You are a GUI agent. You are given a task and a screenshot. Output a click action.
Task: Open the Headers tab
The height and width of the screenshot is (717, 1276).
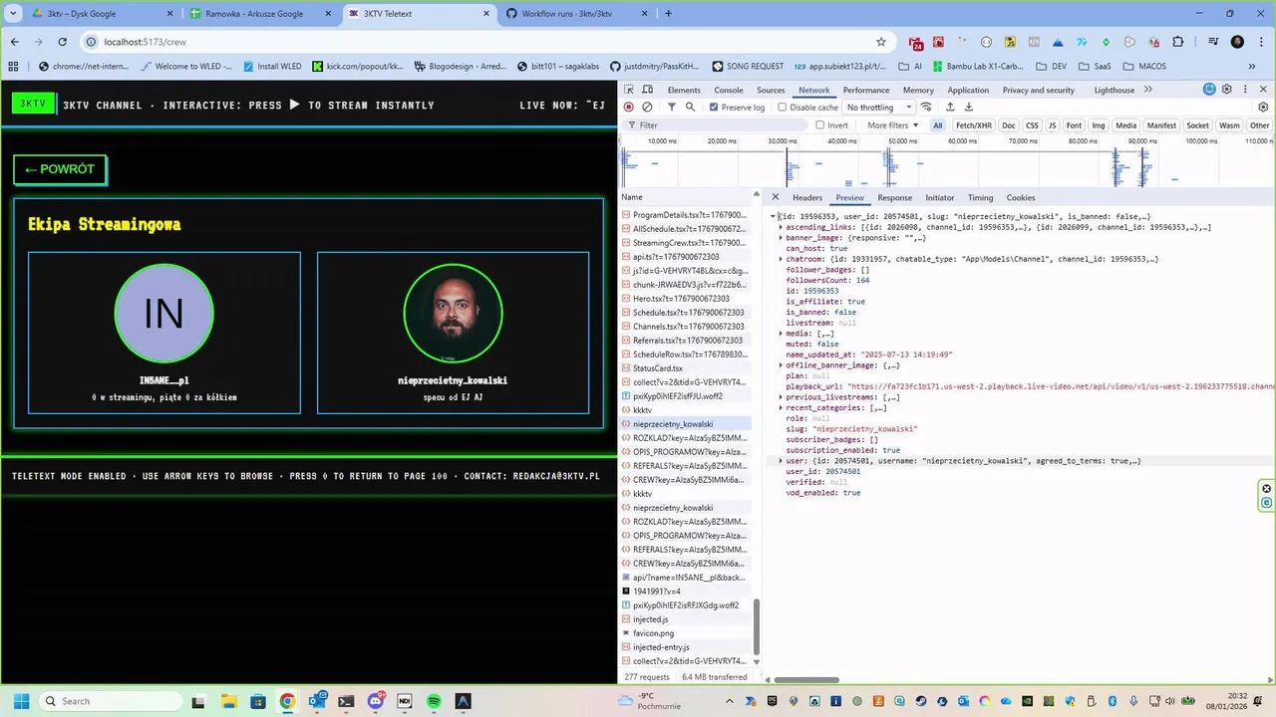807,197
